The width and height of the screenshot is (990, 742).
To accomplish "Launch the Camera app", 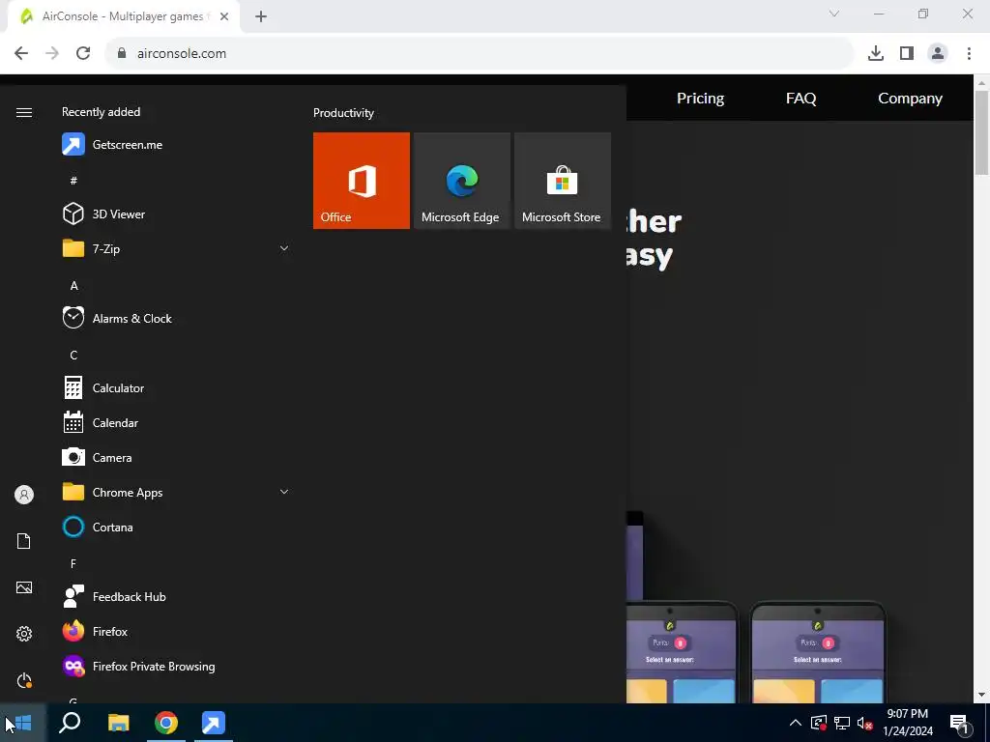I will pos(176,457).
